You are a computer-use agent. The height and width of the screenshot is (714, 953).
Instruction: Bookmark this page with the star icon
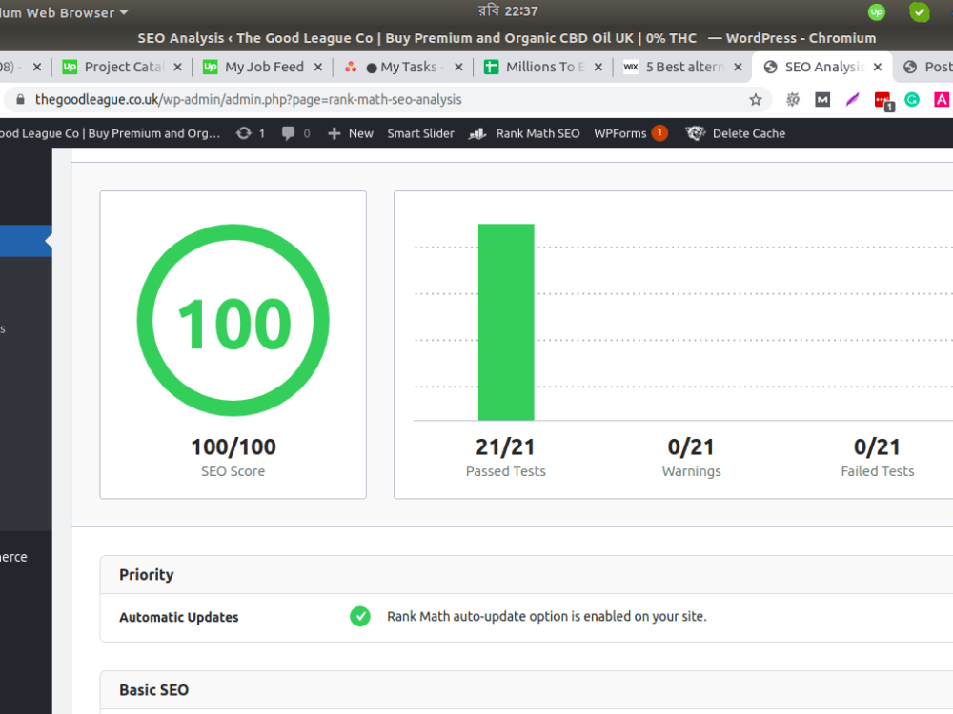756,100
